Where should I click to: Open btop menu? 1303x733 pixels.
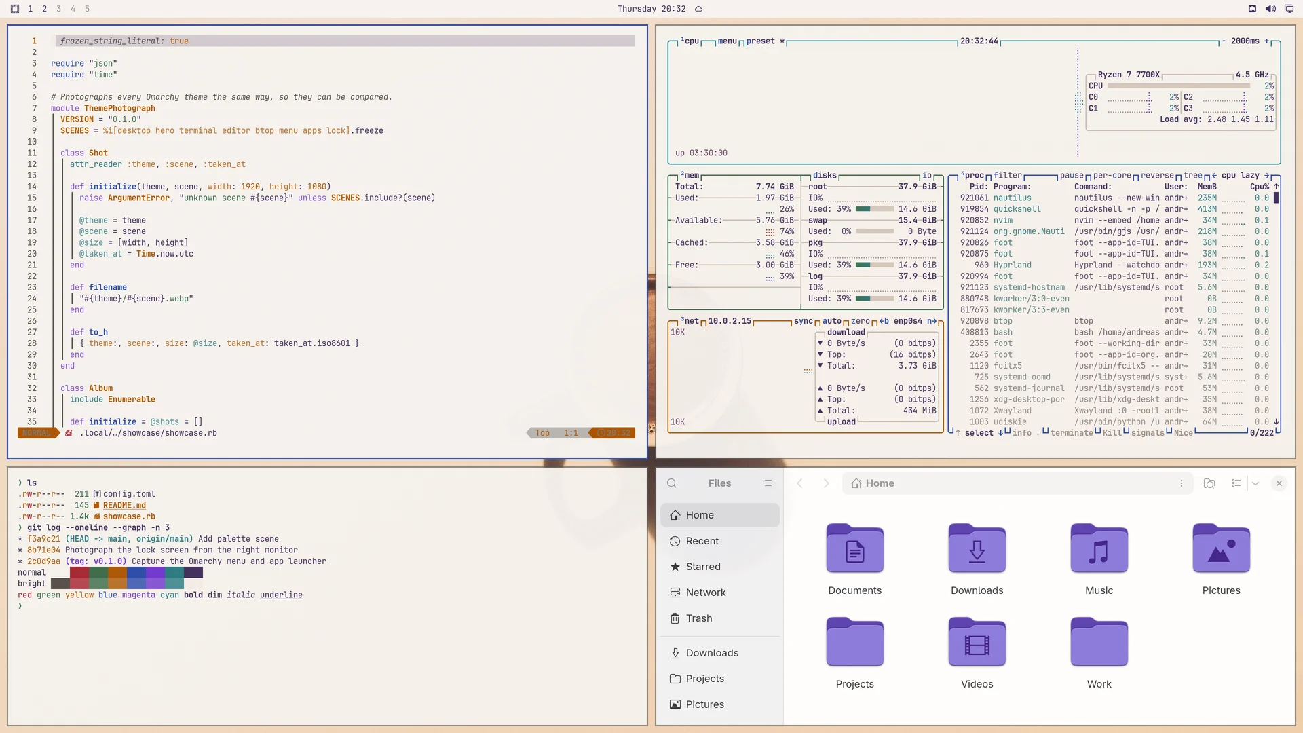[x=727, y=41]
